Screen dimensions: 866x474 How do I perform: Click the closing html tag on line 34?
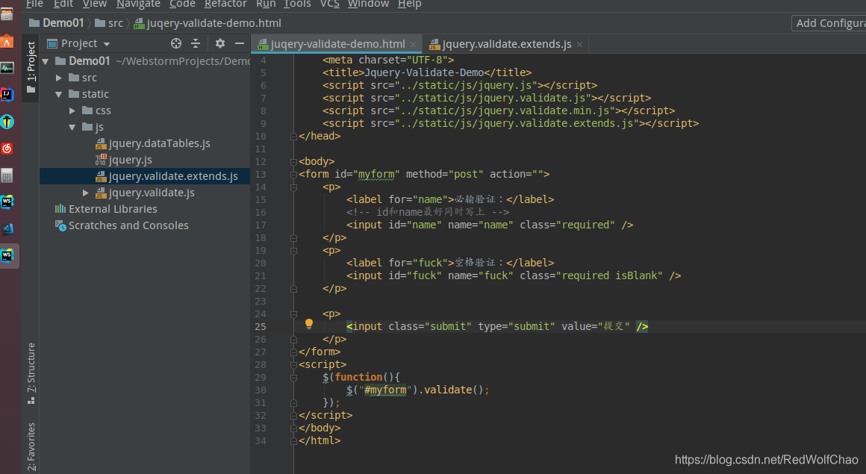coord(320,441)
